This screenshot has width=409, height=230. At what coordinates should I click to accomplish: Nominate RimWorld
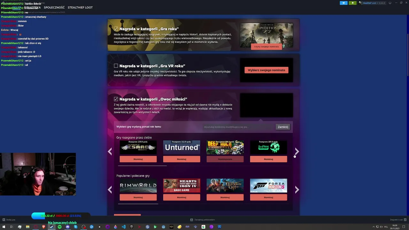pos(138,197)
